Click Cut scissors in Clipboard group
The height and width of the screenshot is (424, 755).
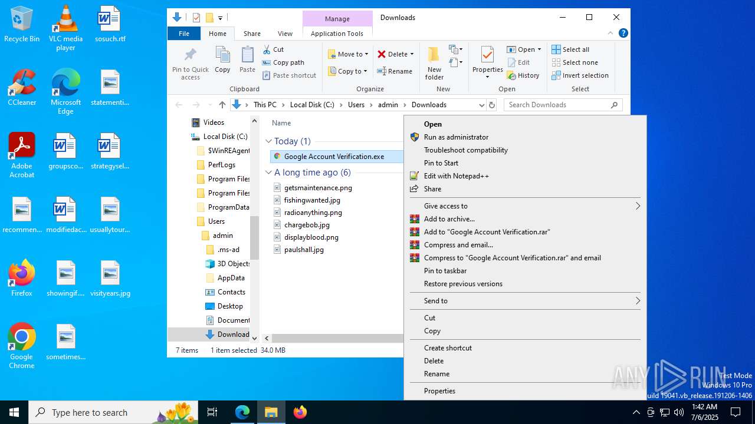point(267,49)
